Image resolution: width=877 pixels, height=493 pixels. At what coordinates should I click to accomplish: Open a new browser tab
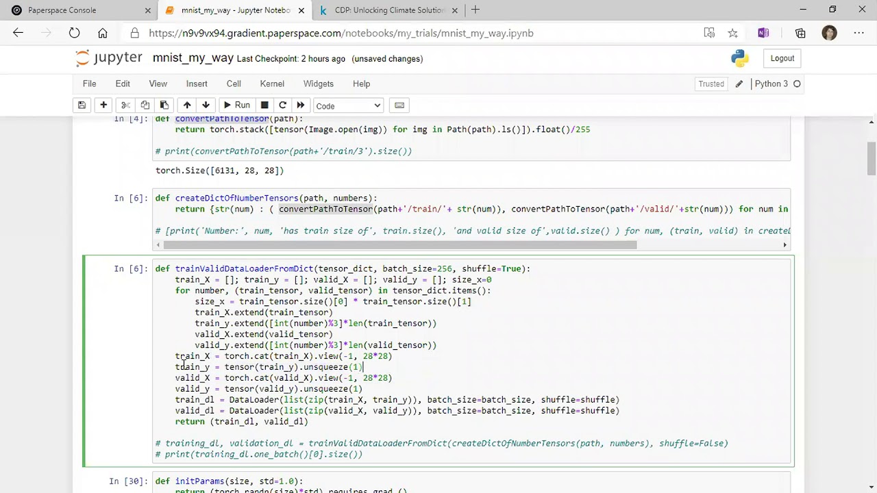[x=475, y=10]
